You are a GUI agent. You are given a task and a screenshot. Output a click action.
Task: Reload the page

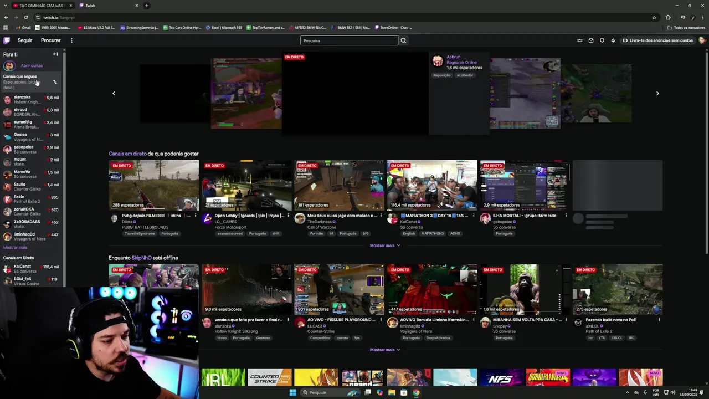tap(25, 17)
